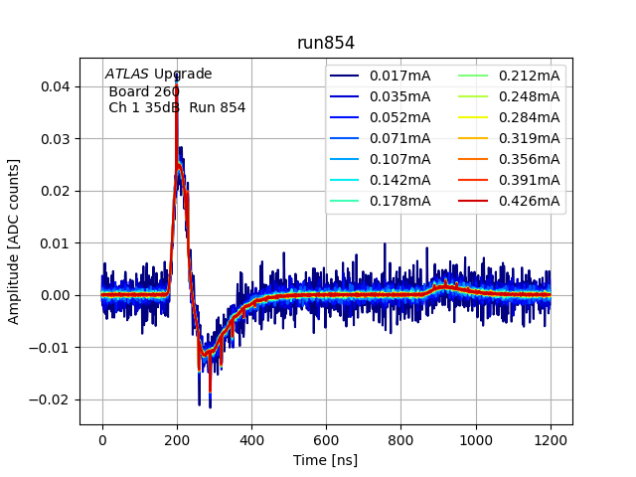Click the 0.052mA legend label
This screenshot has height=477, width=636.
pos(399,117)
